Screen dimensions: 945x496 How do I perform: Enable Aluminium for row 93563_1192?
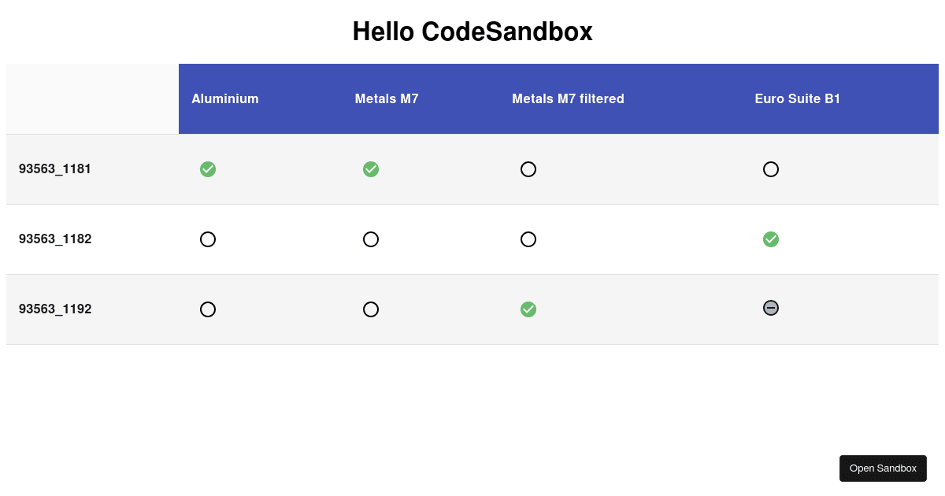[x=208, y=309]
